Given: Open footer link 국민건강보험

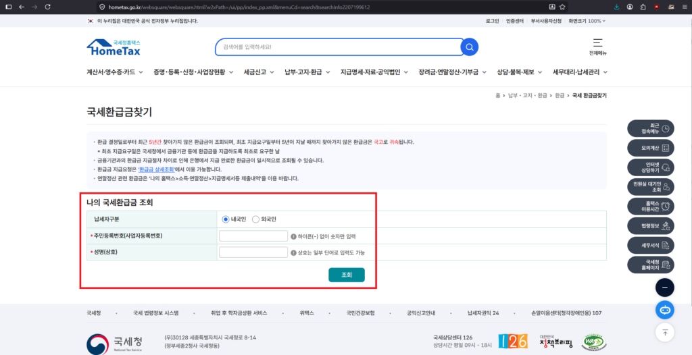Looking at the screenshot, I should 361,312.
